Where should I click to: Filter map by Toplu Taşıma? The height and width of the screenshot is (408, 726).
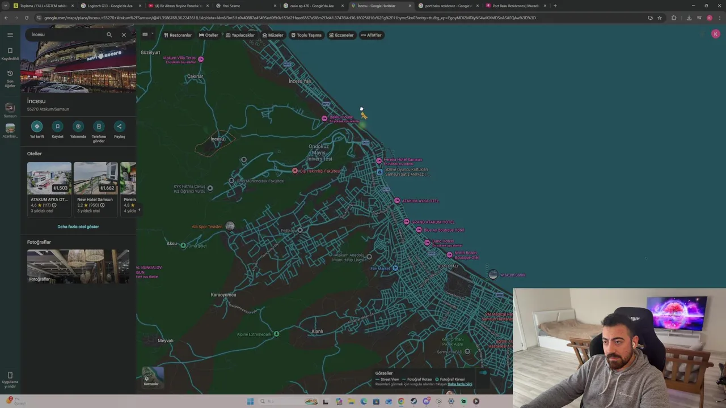[306, 35]
